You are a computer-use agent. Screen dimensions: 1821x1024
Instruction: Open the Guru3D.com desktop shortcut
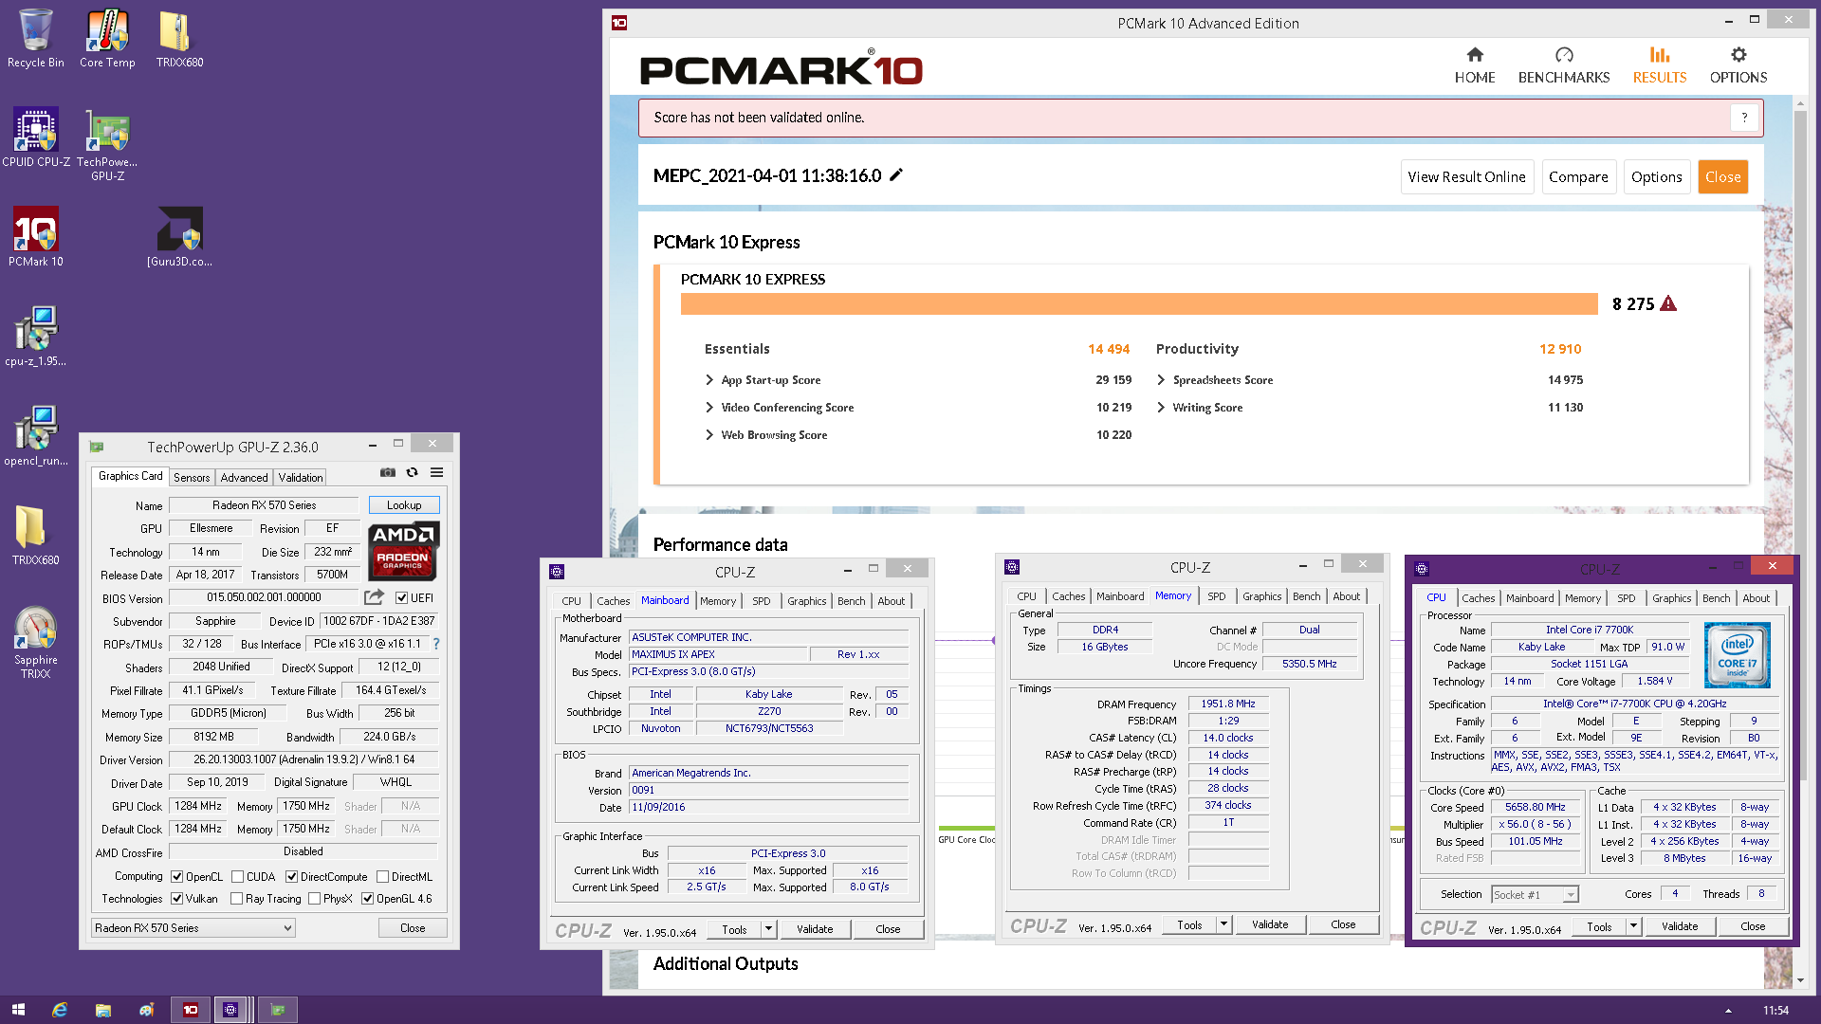[179, 237]
